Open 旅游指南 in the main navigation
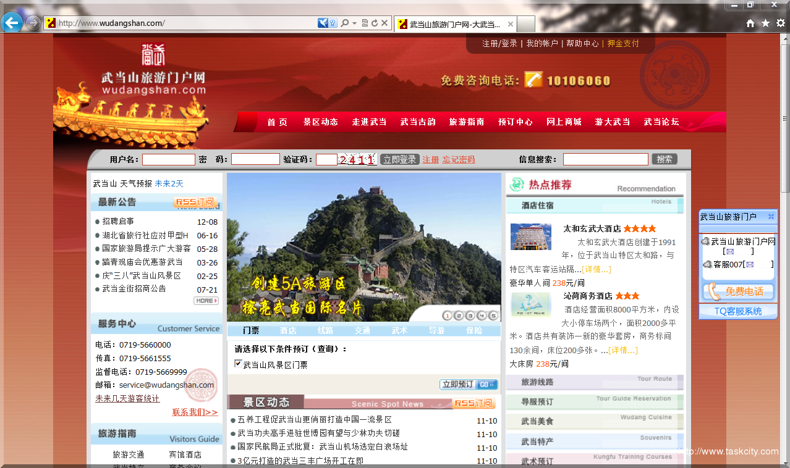790x468 pixels. [467, 122]
